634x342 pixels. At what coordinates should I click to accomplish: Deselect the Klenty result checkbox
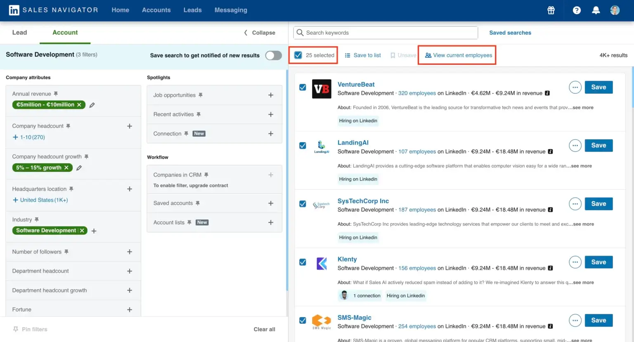pos(303,262)
